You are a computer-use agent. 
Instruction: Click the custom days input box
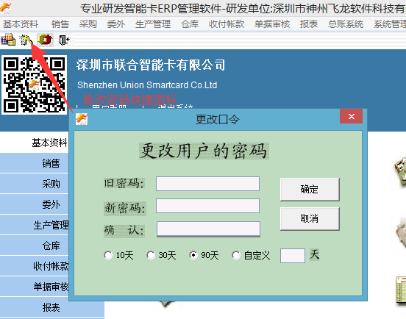293,256
